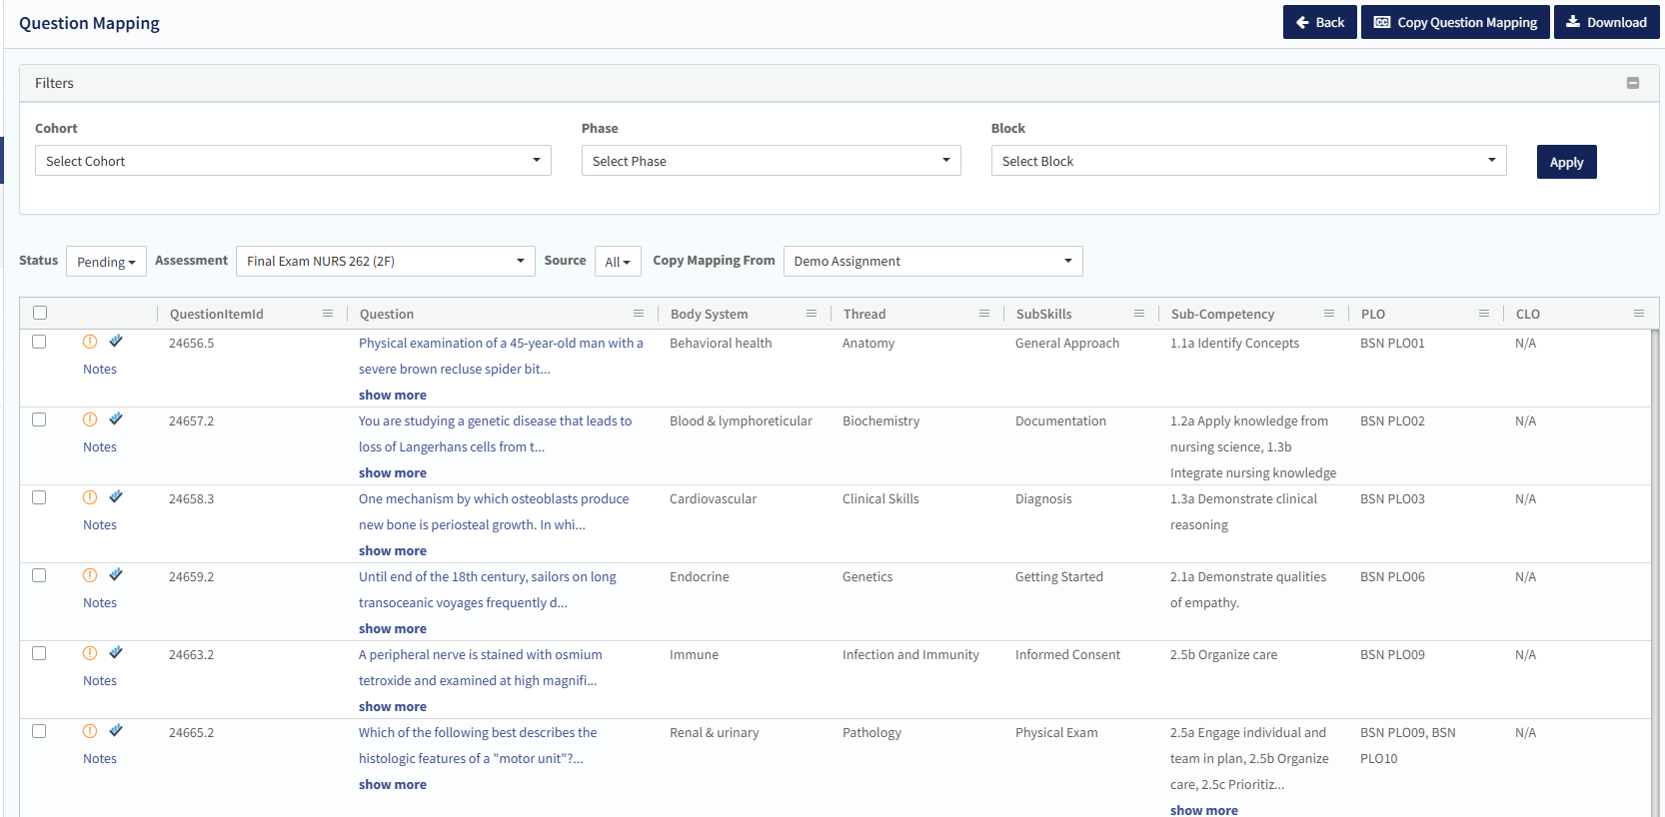Click show more under the brown recluse question
The image size is (1665, 817).
(x=393, y=396)
